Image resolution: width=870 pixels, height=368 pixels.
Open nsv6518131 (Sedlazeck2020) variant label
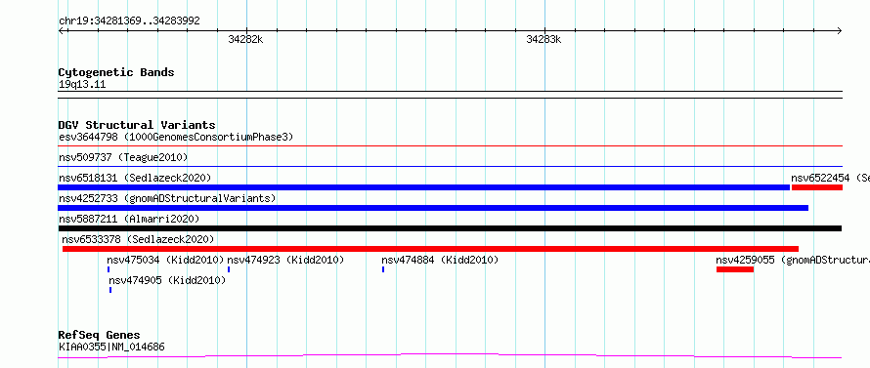[135, 178]
